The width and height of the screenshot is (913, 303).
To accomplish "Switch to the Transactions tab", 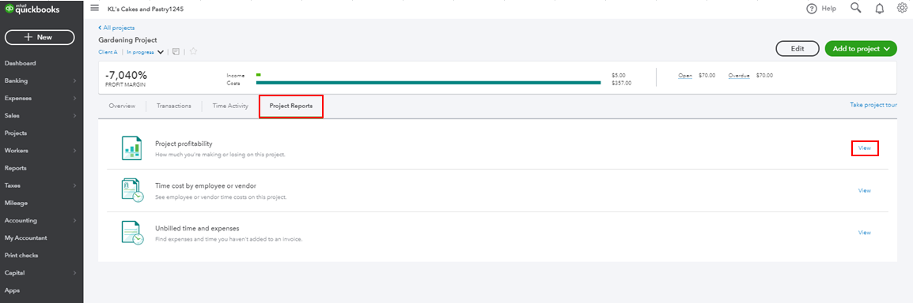I will (173, 107).
